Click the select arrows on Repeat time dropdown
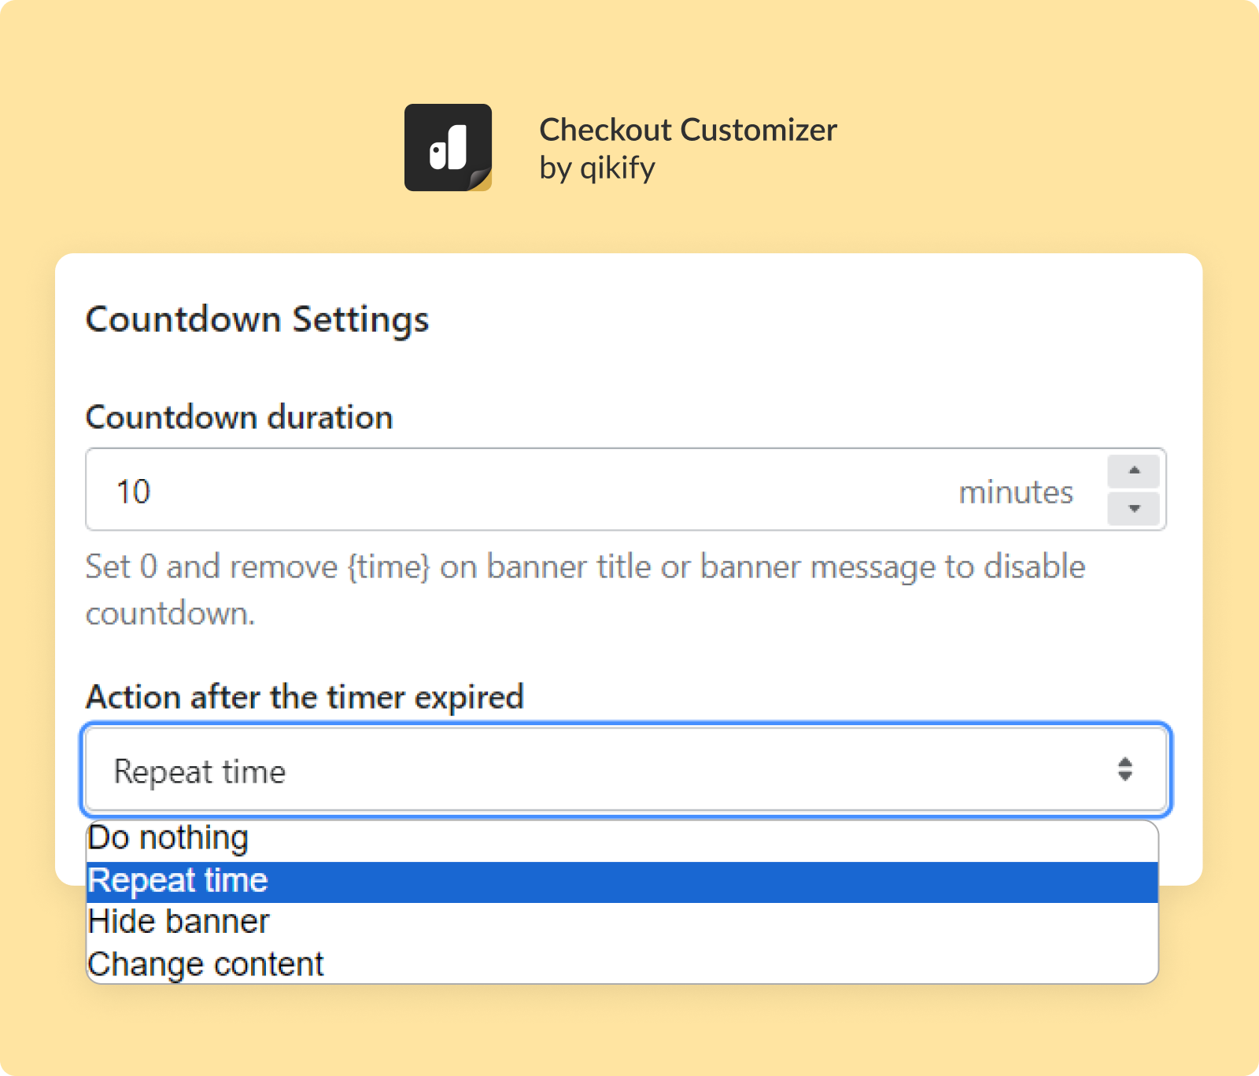This screenshot has height=1076, width=1259. 1125,769
